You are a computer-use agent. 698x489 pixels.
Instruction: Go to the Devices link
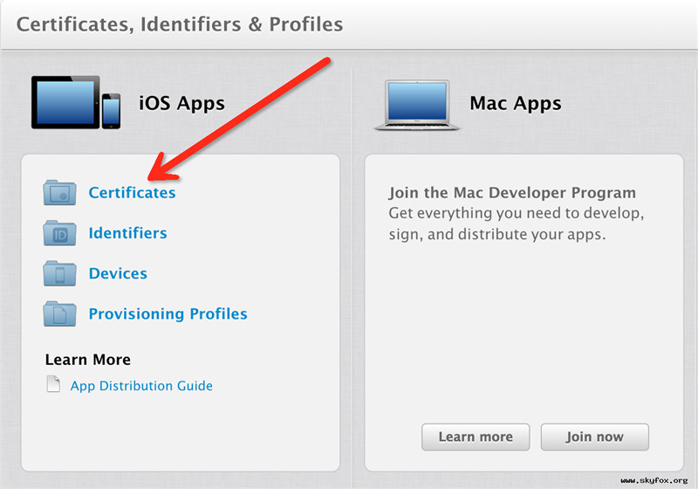click(x=118, y=273)
